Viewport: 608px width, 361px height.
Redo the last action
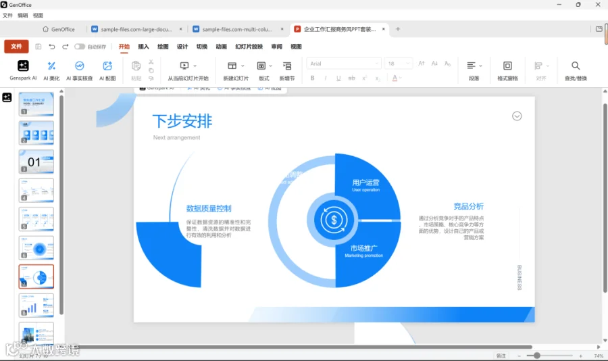pos(65,47)
